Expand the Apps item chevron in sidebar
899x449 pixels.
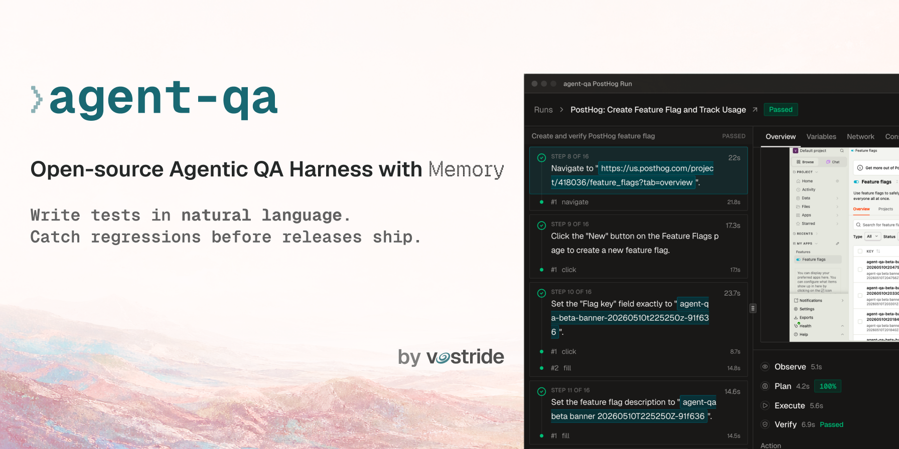click(x=837, y=215)
